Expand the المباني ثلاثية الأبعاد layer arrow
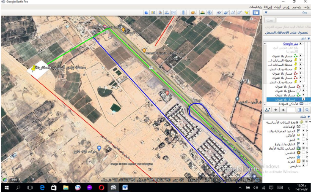311x192 pixels. pyautogui.click(x=307, y=148)
